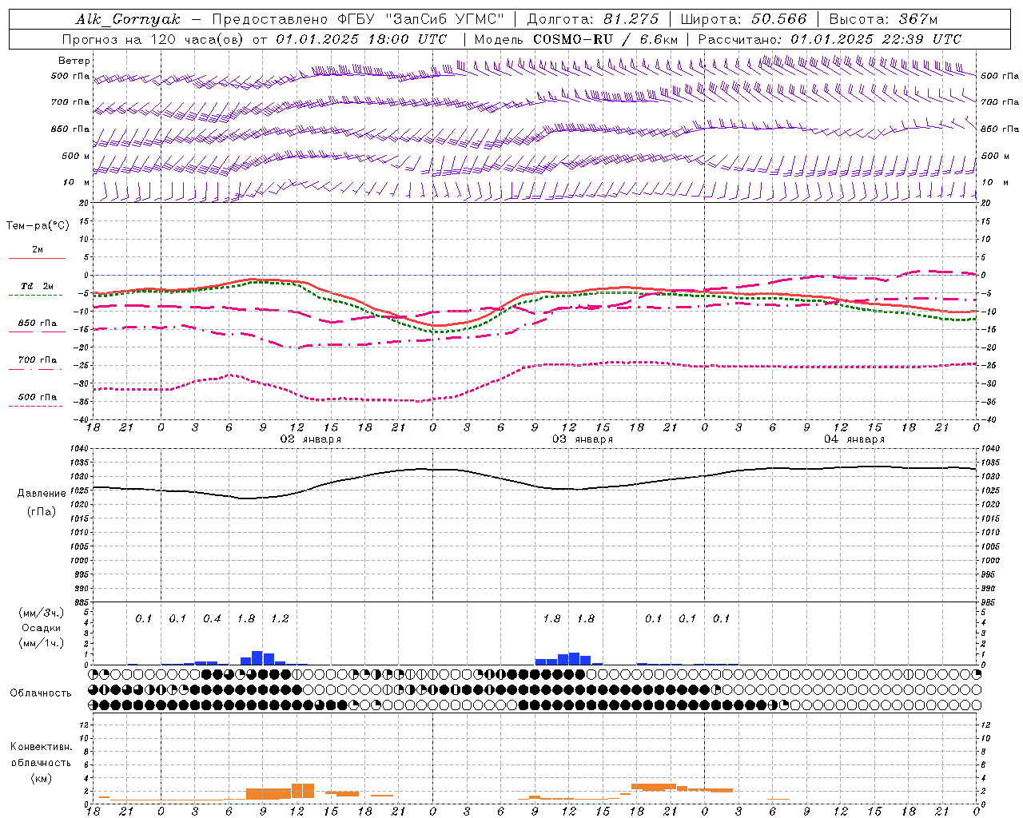Click the 'Ветер' wind panel label
Image resolution: width=1023 pixels, height=818 pixels.
[74, 61]
